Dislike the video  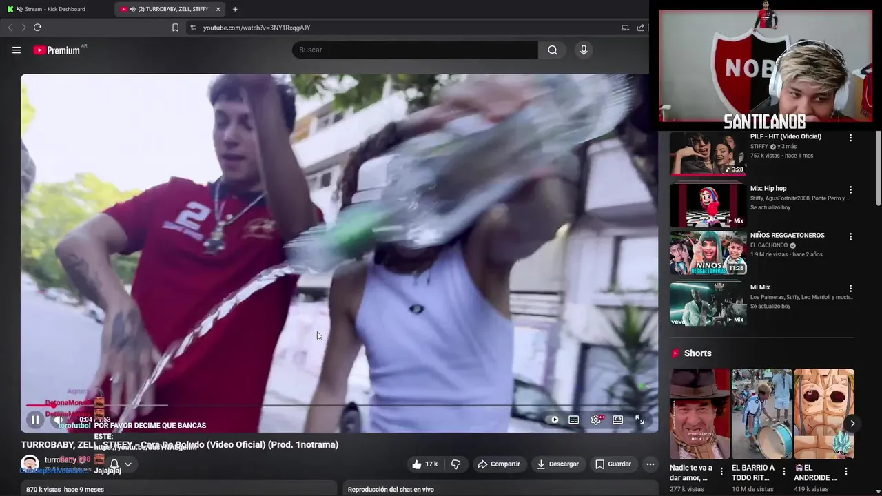click(455, 464)
